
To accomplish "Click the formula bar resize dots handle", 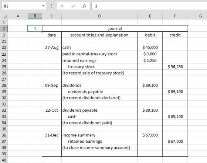I will coord(51,6).
